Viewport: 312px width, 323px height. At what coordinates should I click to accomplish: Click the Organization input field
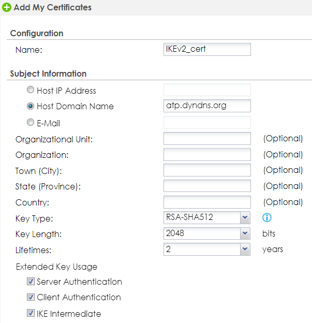[x=207, y=154]
